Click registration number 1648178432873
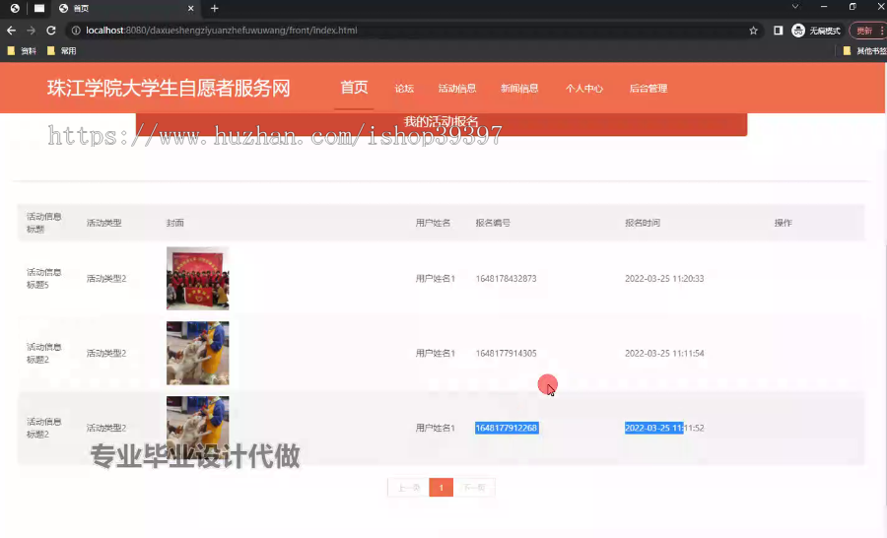This screenshot has width=887, height=538. 506,278
